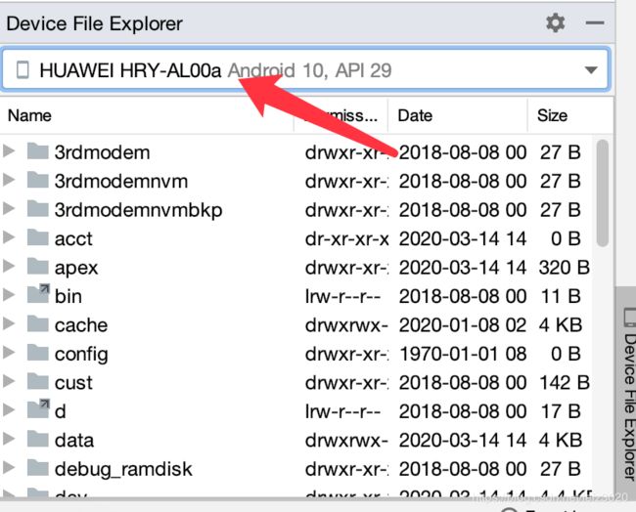Image resolution: width=636 pixels, height=512 pixels.
Task: Select the cust row name
Action: click(73, 383)
